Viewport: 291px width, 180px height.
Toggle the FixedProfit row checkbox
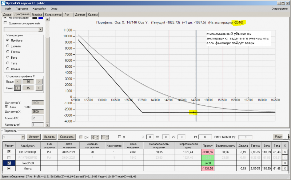[9, 163]
